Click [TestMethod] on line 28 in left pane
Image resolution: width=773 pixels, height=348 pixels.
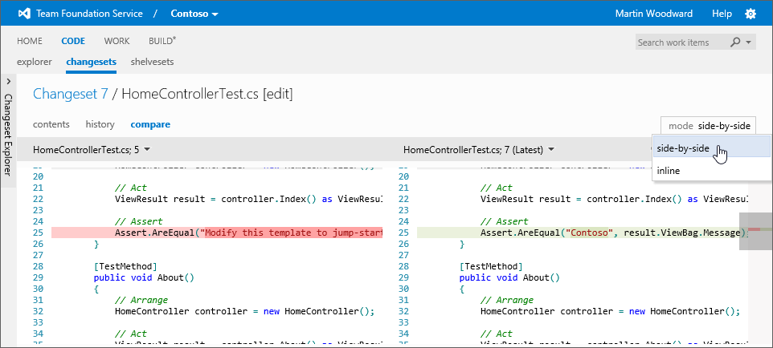click(x=125, y=266)
